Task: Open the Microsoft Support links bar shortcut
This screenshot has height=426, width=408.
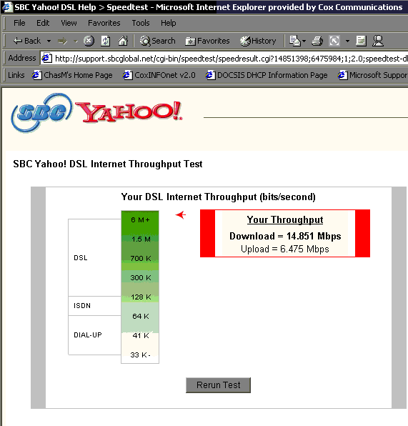Action: [373, 75]
